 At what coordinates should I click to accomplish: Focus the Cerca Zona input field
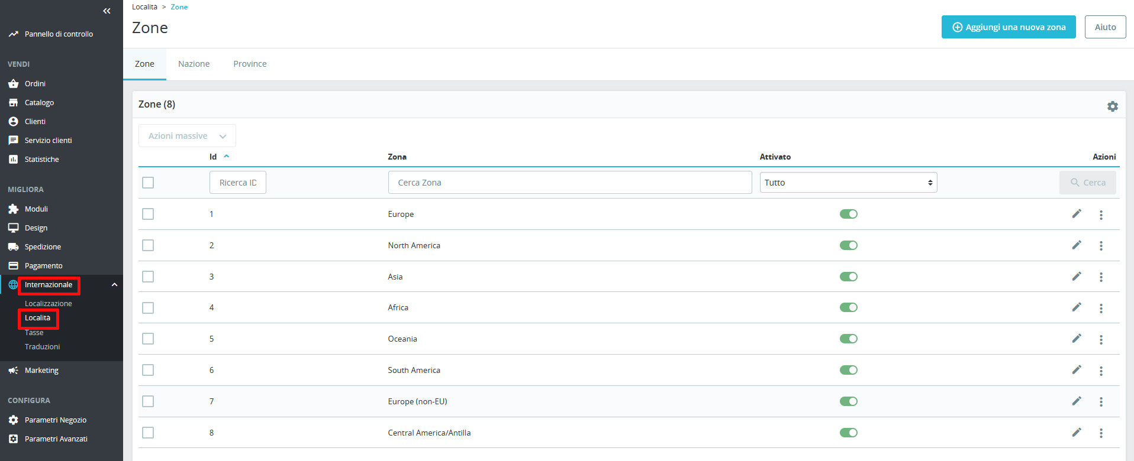click(x=570, y=183)
